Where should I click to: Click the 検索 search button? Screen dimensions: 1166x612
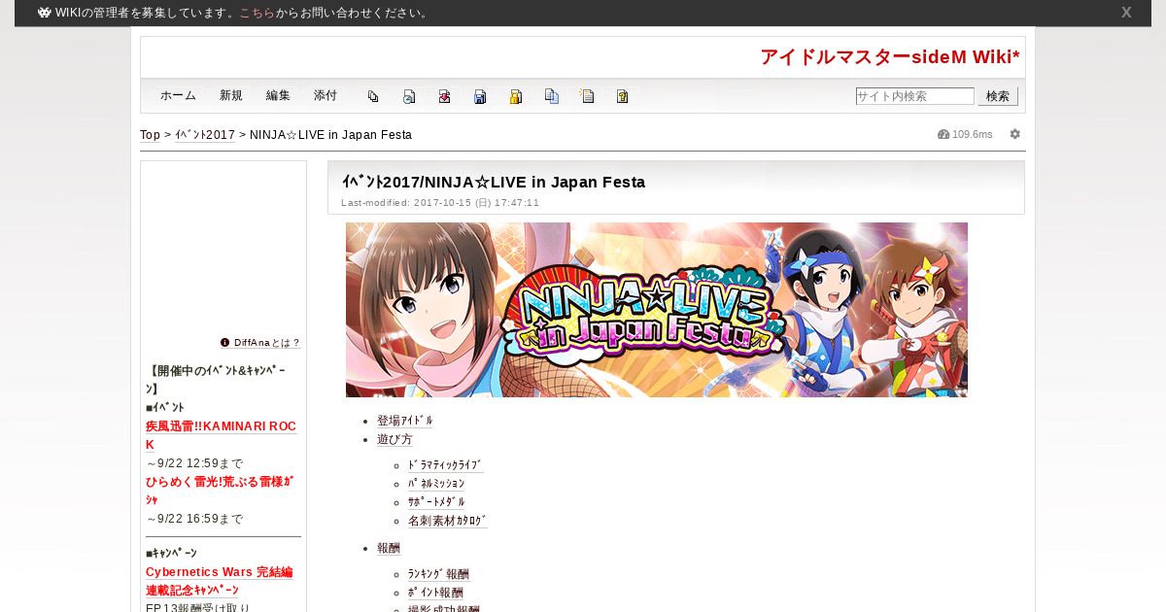[x=998, y=96]
